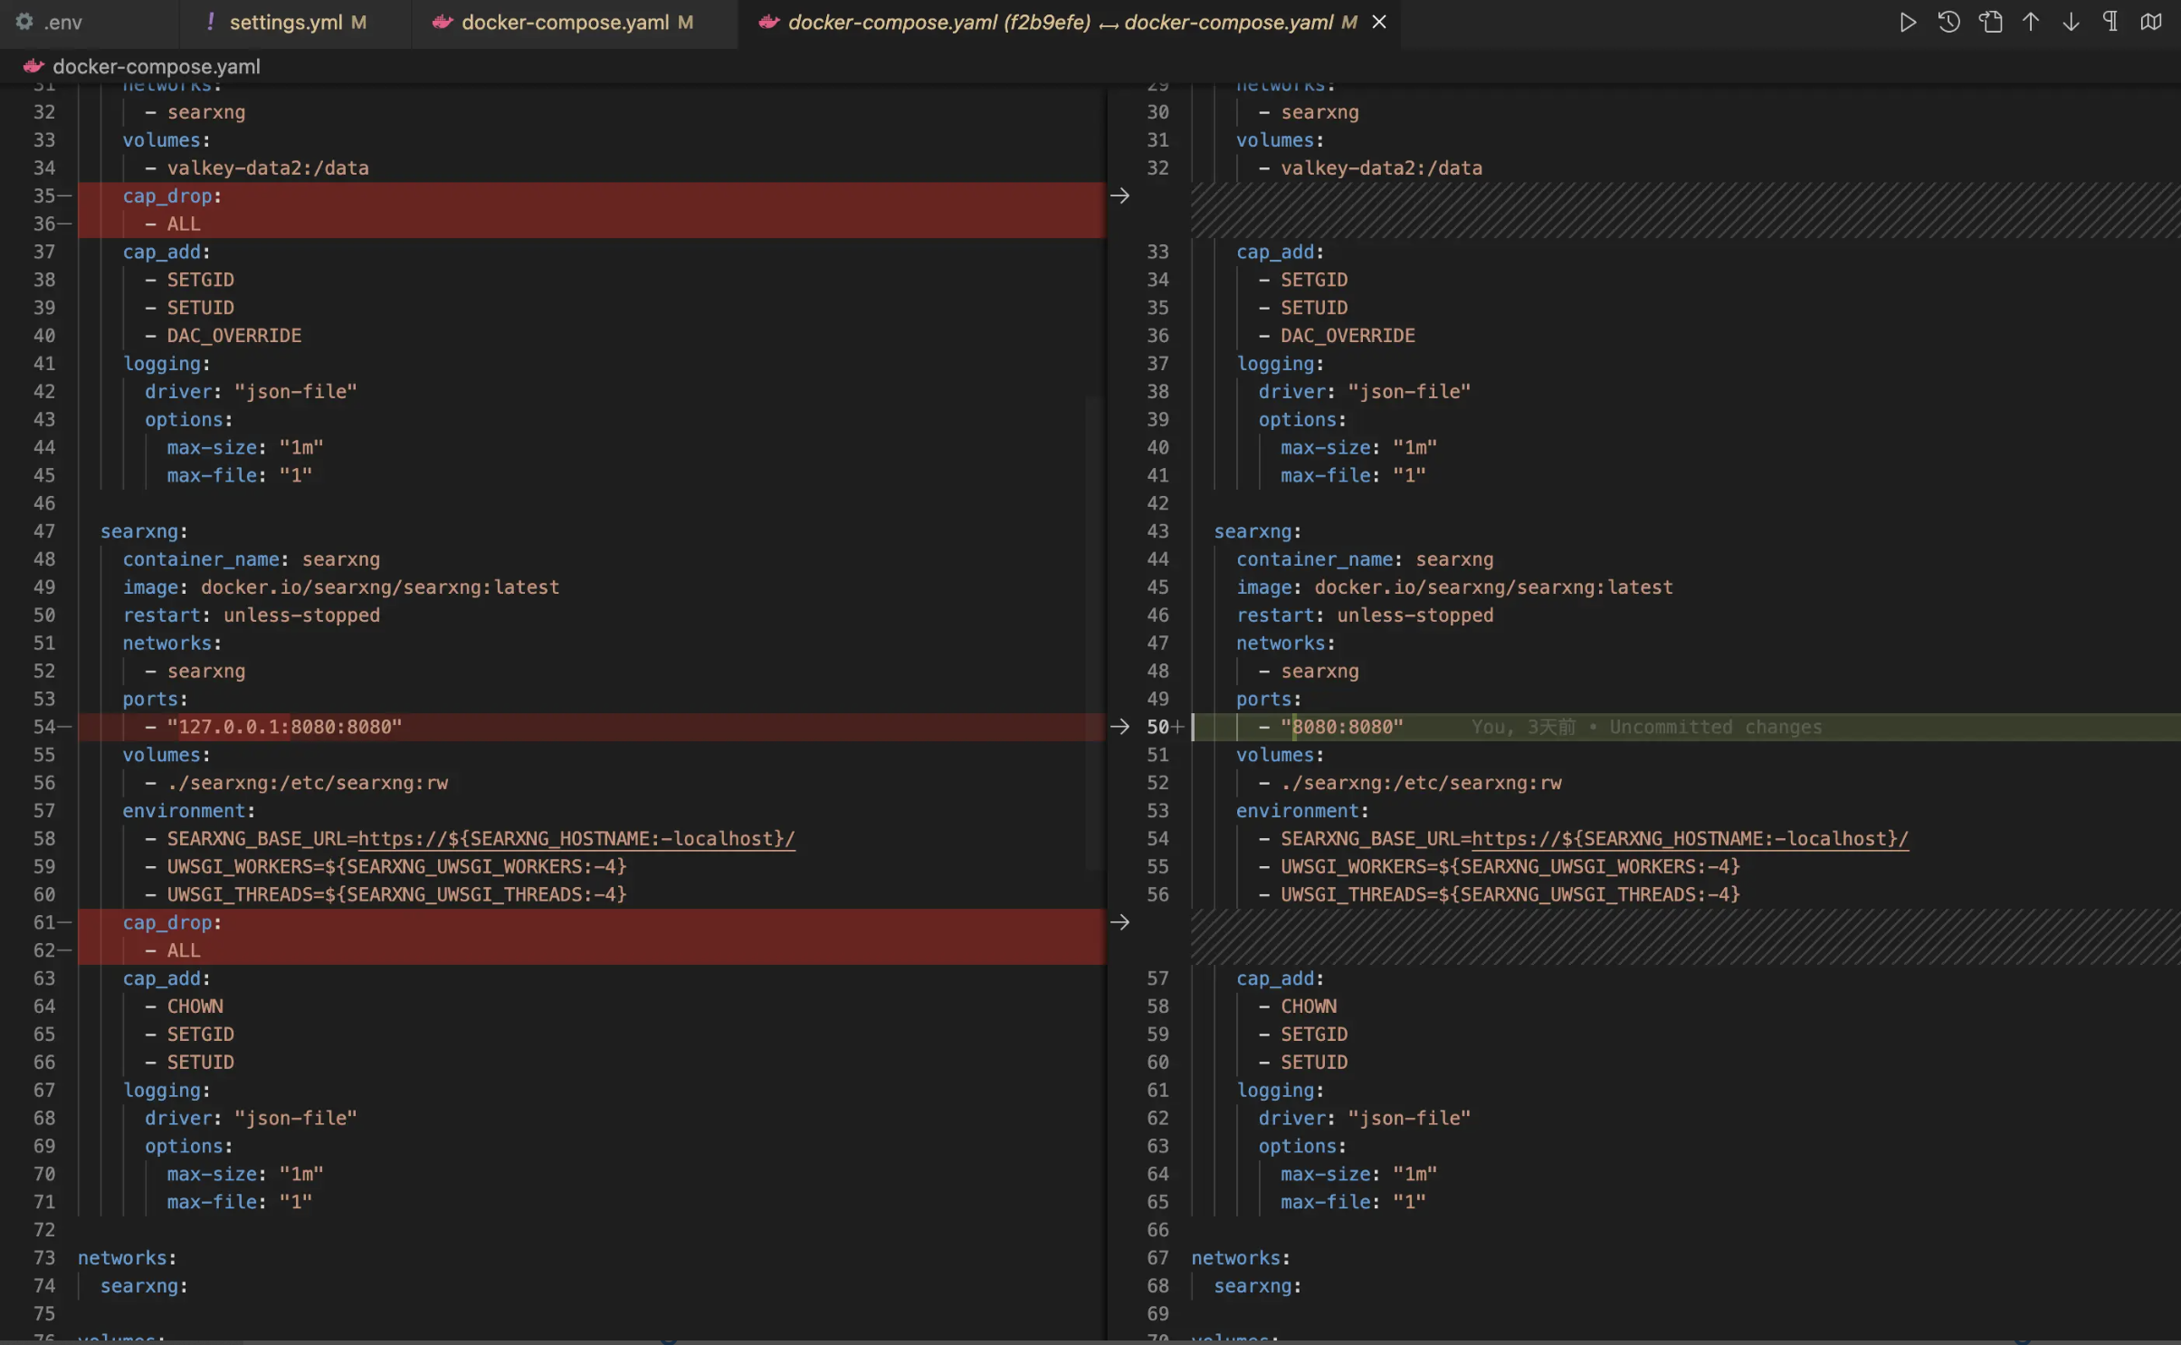
Task: Click the revert arrow for the ports line change
Action: 1119,727
